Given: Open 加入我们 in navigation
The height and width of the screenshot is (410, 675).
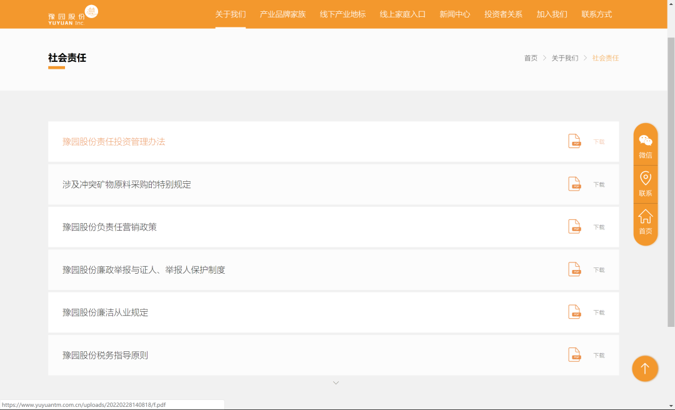Looking at the screenshot, I should coord(552,14).
